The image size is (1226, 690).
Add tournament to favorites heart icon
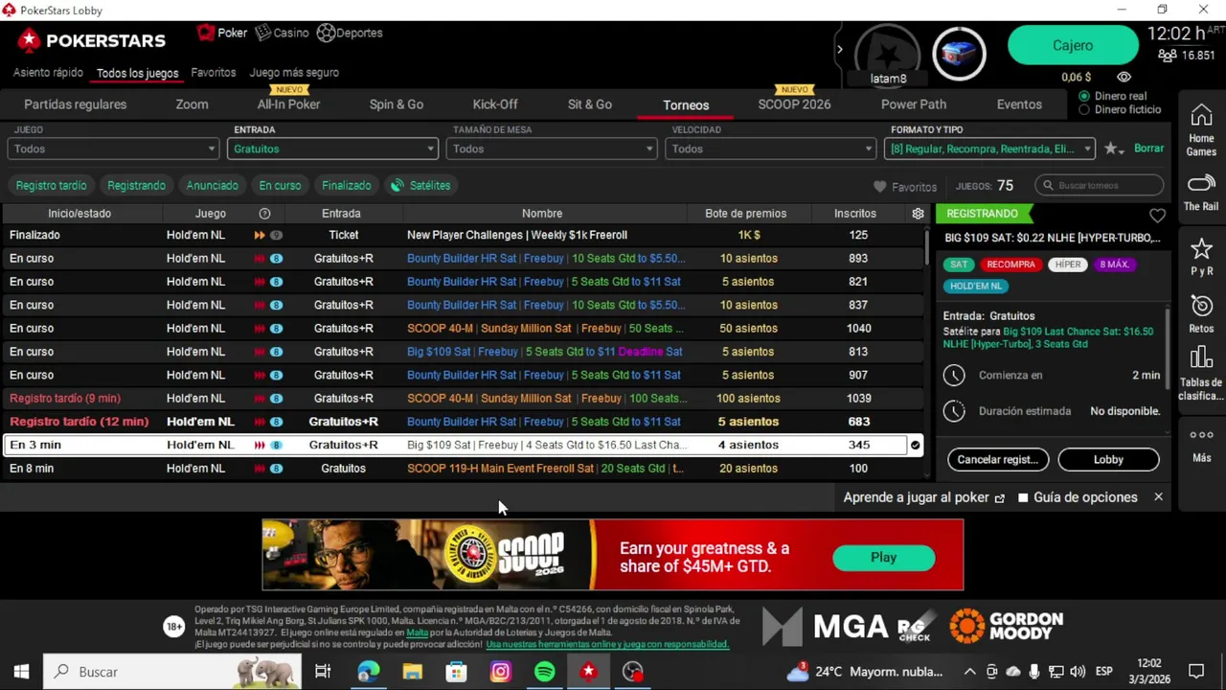coord(1157,216)
